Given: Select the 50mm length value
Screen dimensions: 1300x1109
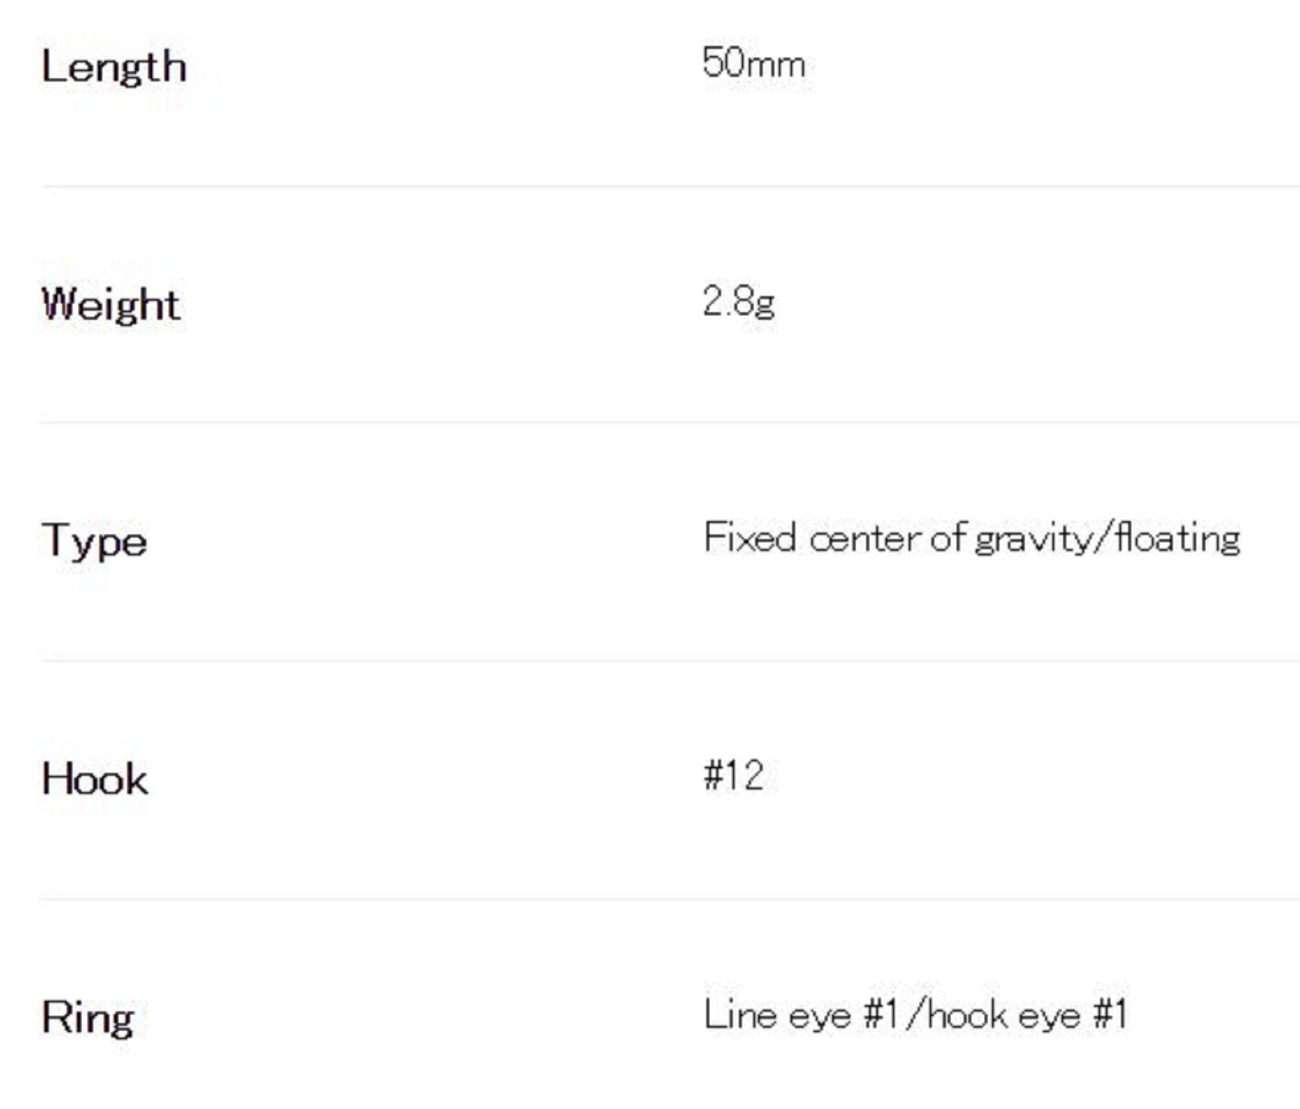Looking at the screenshot, I should [x=753, y=64].
